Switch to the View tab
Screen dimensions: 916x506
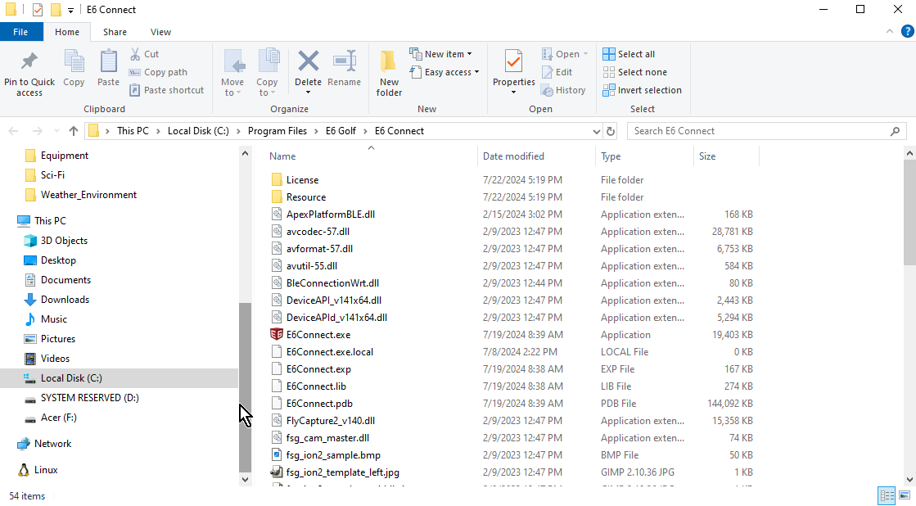click(x=160, y=32)
